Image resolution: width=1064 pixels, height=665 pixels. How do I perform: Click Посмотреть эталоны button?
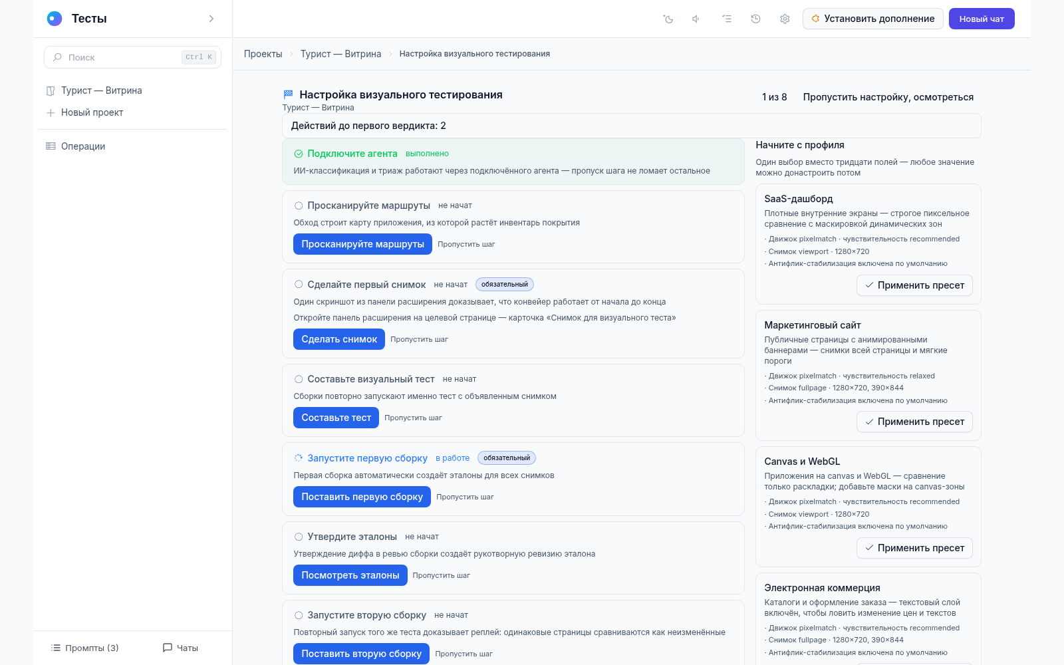(350, 575)
